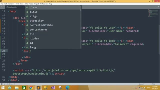Click line number 23 in gutter

click(x=4, y=51)
